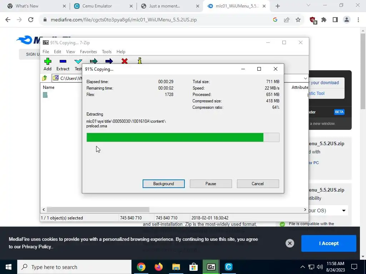The width and height of the screenshot is (366, 274).
Task: Switch to the Just a moment tab
Action: tap(170, 6)
